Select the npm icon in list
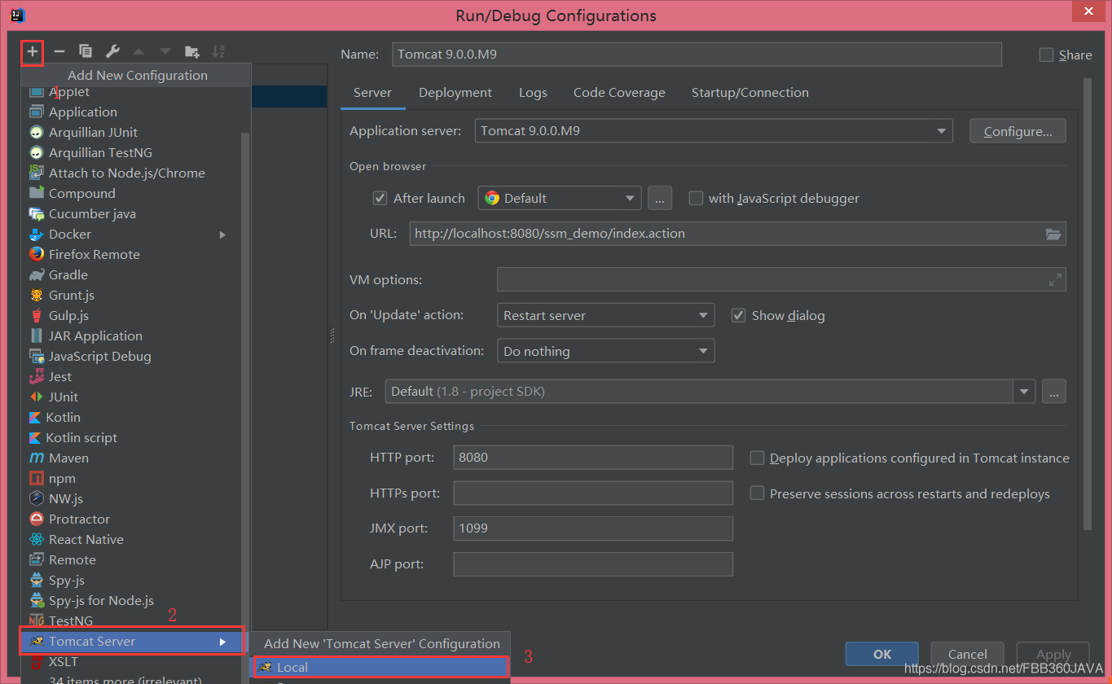1112x684 pixels. click(36, 478)
